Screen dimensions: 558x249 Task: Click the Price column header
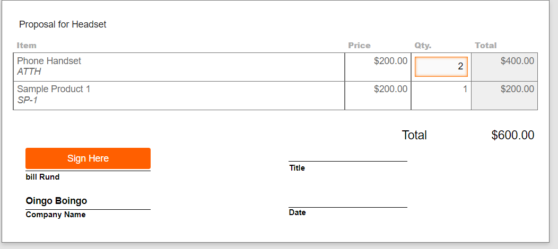360,46
